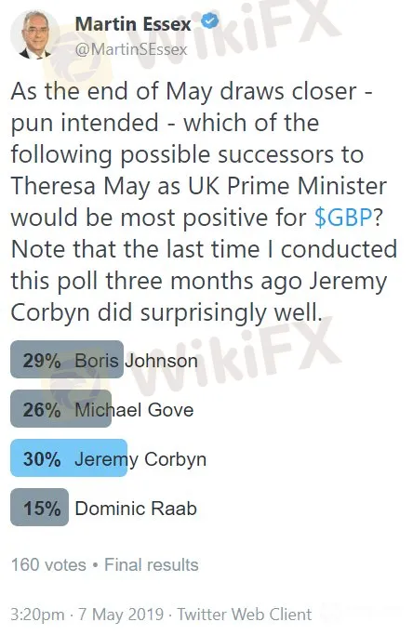
Task: Visit the @MartinSEssex handle link
Action: (131, 49)
